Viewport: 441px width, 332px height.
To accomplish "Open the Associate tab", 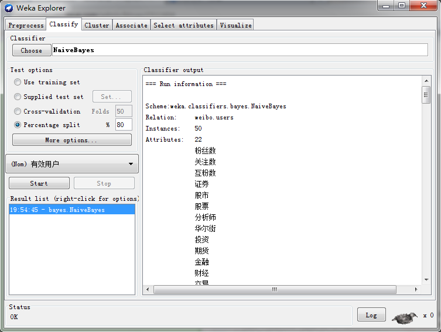I will (131, 25).
